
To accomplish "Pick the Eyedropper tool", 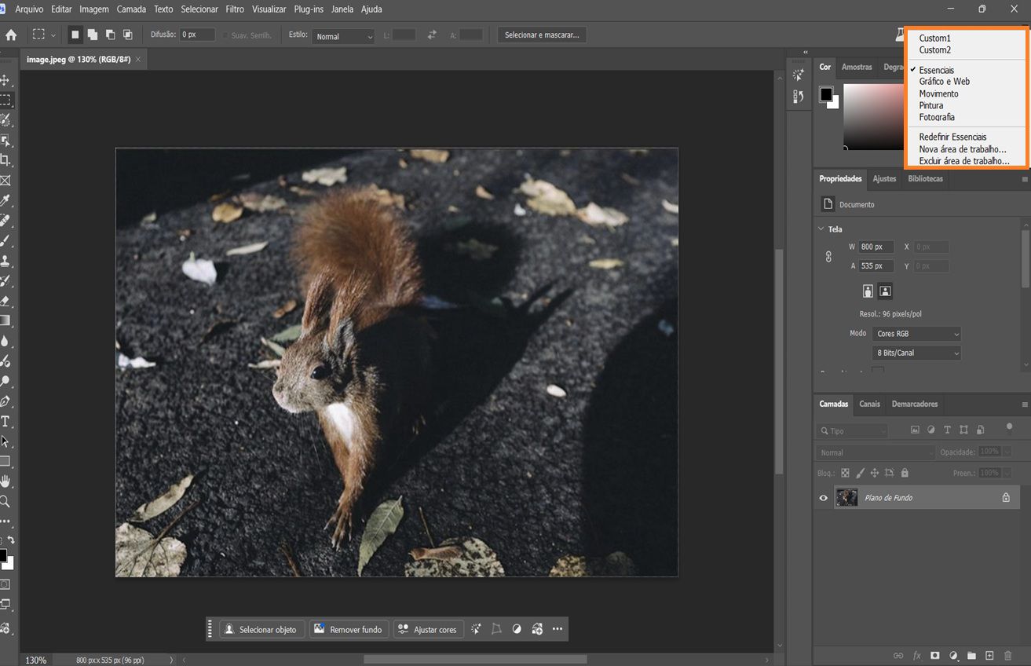I will point(8,200).
